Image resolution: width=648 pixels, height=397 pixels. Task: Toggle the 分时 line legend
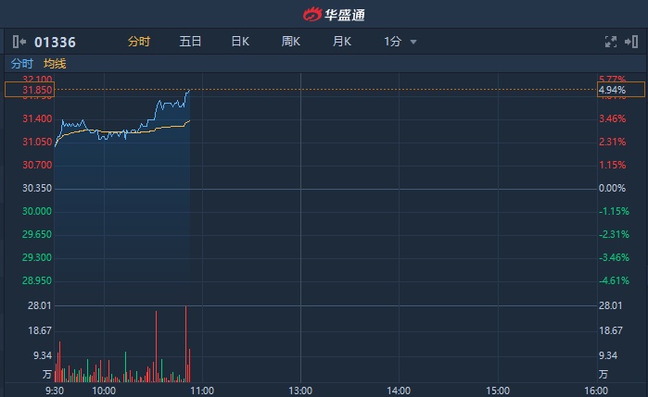(21, 64)
